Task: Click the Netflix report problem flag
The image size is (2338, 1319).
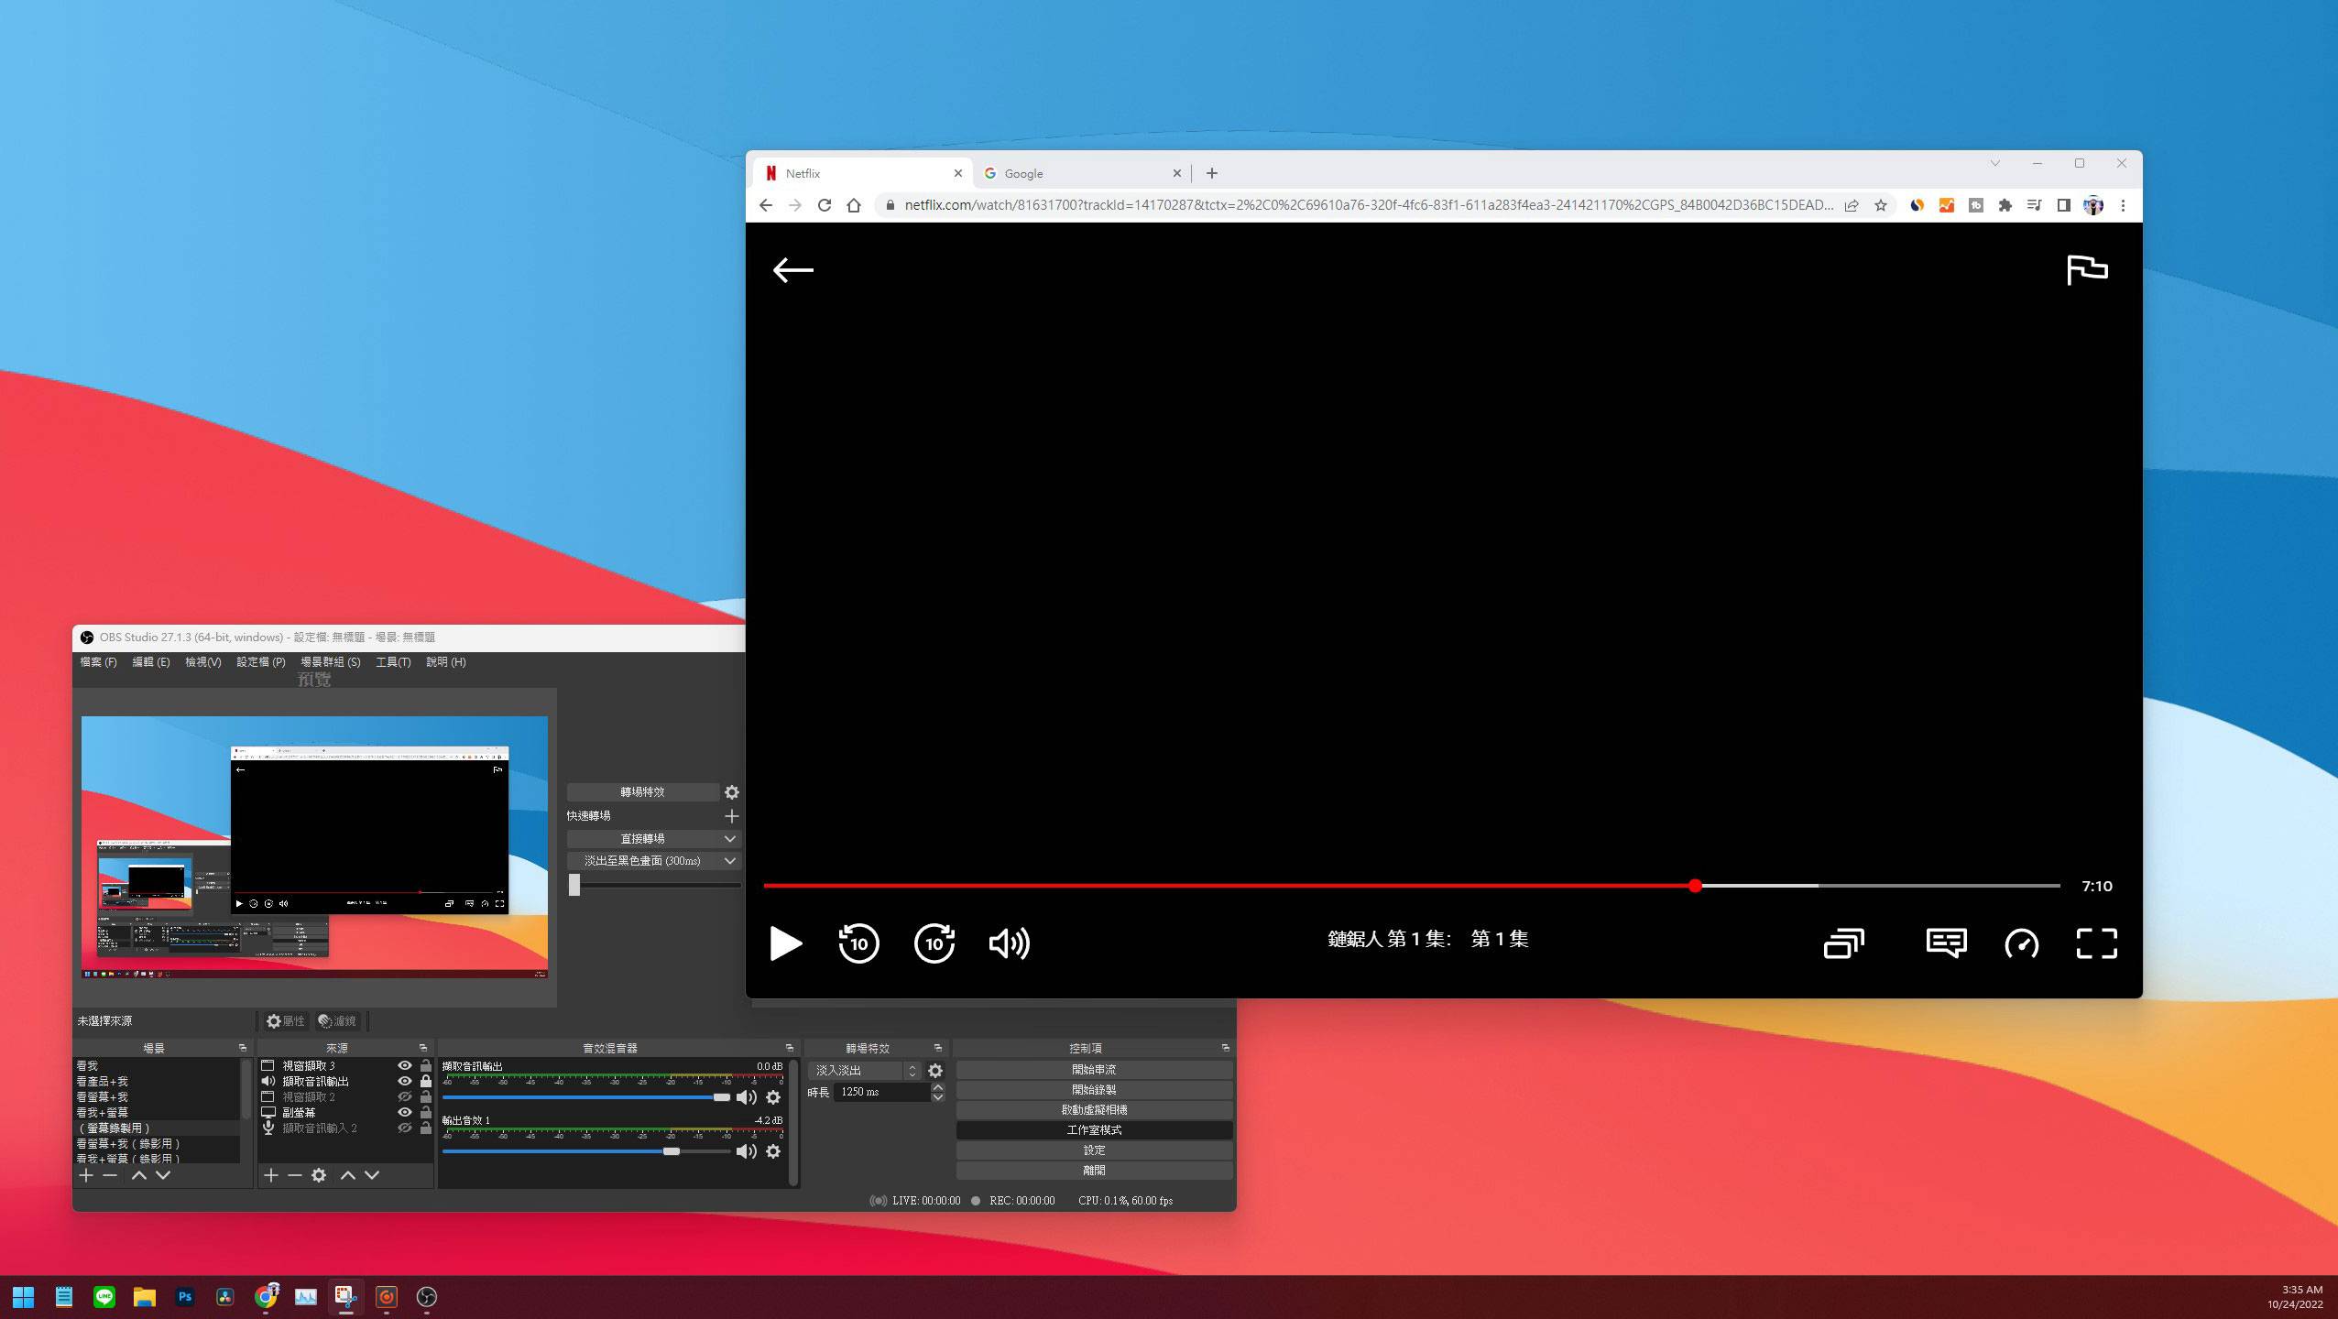Action: click(x=2086, y=269)
